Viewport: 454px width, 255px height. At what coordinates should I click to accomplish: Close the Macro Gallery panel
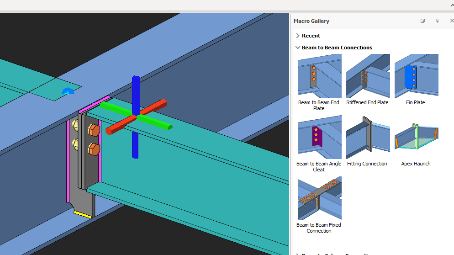coord(451,21)
